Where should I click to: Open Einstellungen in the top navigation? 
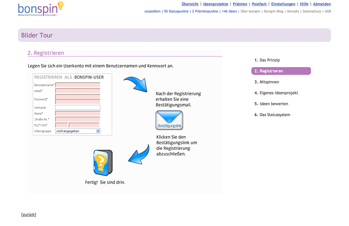pos(283,4)
